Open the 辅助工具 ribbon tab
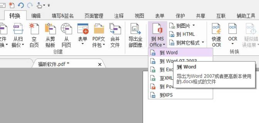This screenshot has width=259, height=123. point(246,16)
